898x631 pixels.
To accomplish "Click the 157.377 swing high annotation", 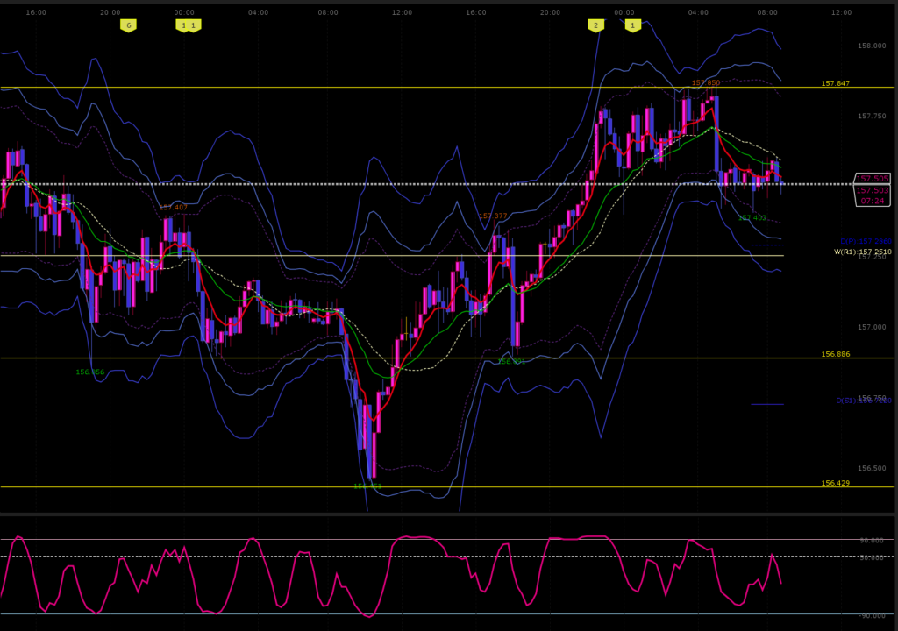I will (493, 216).
